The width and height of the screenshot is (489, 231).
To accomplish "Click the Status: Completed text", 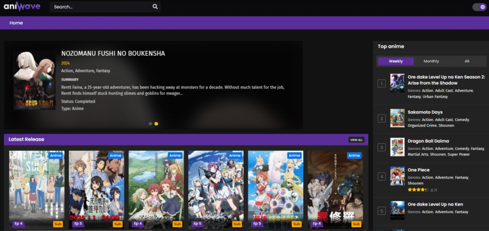I will click(x=78, y=101).
